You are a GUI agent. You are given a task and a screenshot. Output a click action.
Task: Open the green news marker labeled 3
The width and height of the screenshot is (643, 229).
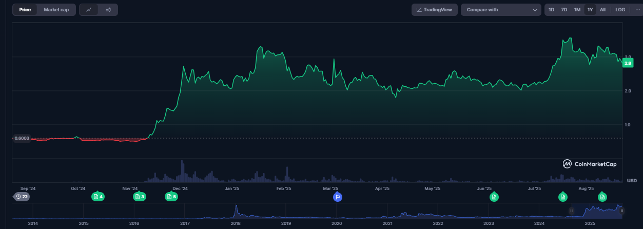pyautogui.click(x=140, y=197)
